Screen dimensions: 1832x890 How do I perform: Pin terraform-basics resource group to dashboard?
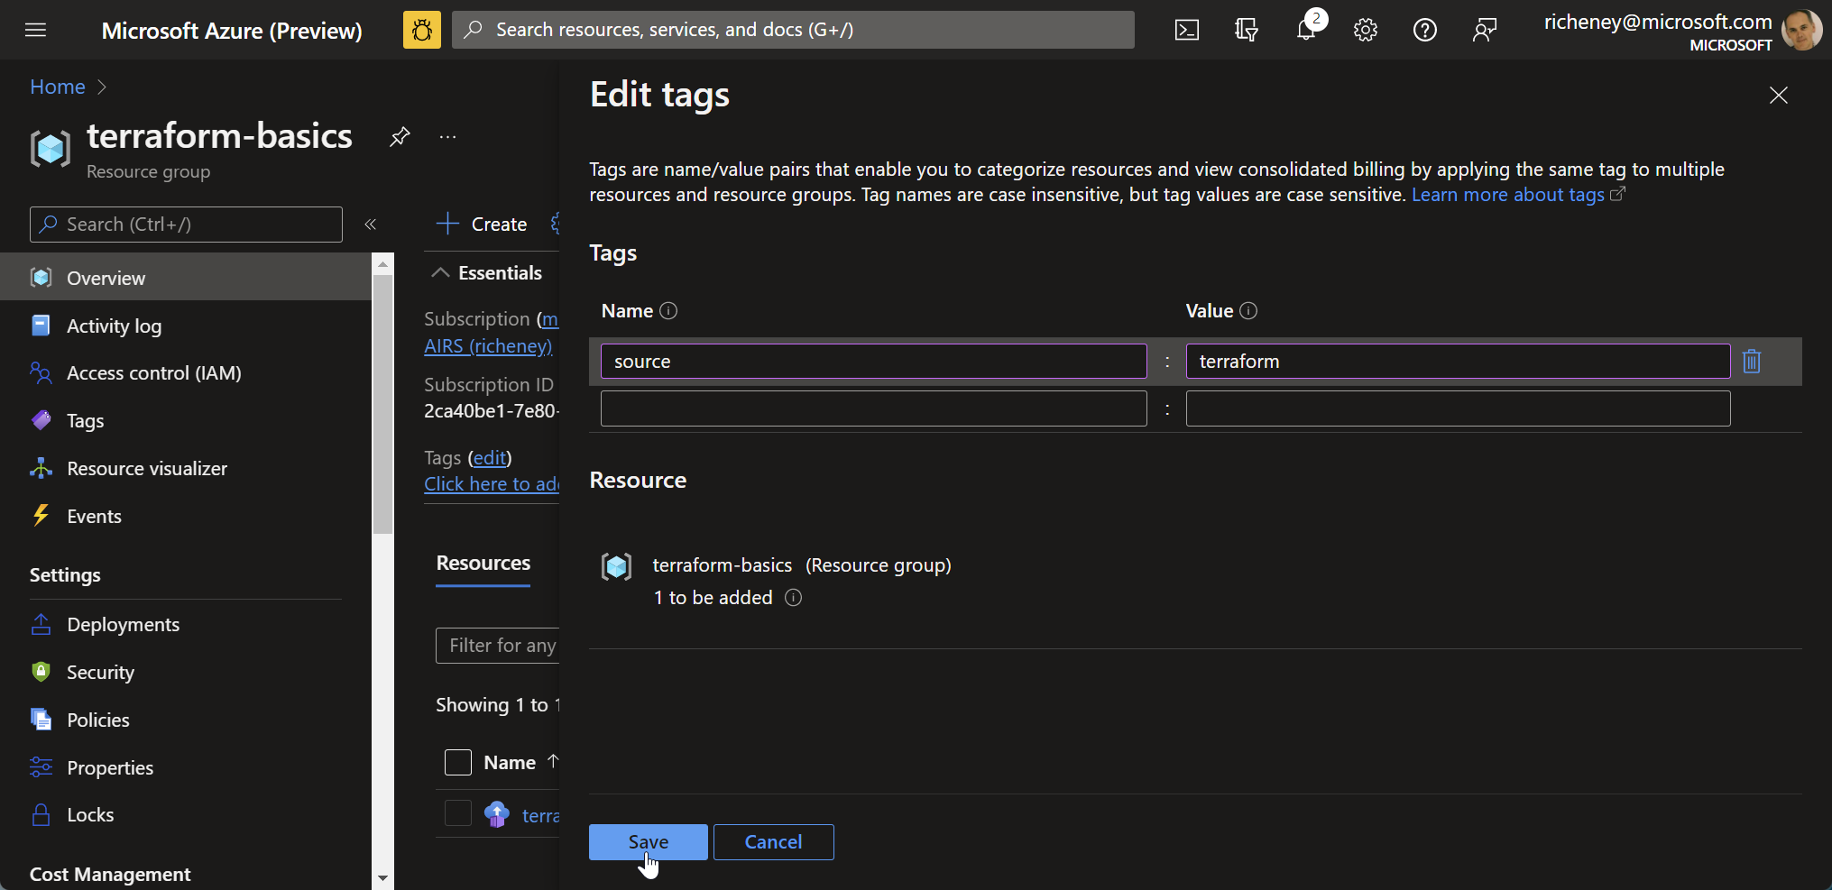400,137
